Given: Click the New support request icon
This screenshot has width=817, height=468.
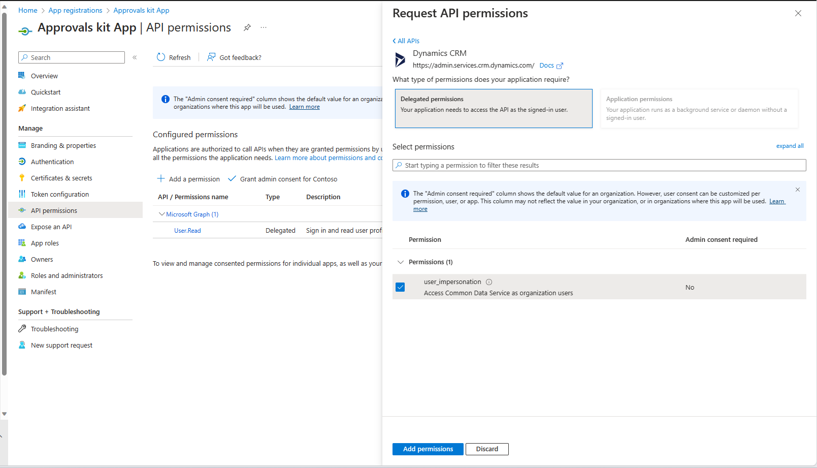Looking at the screenshot, I should [x=22, y=345].
